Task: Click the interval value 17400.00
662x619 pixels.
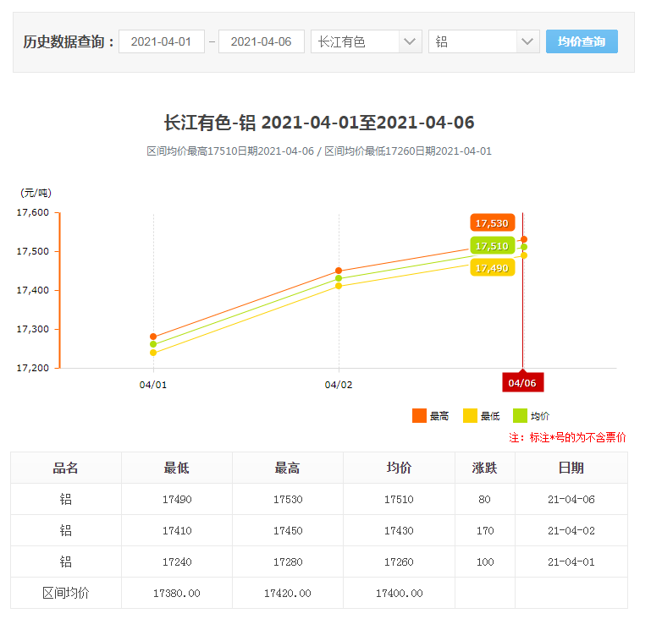Action: [x=400, y=594]
